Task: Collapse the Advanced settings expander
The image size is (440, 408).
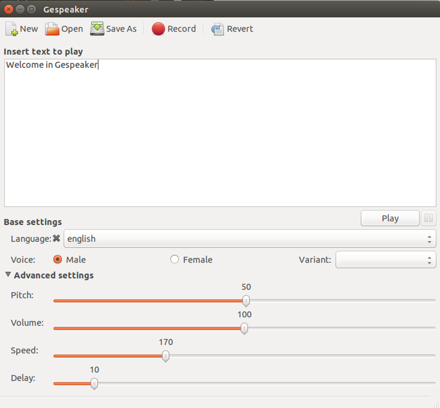Action: point(8,275)
